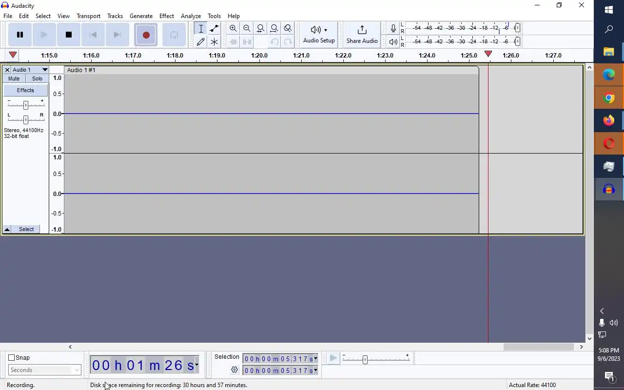Click the Share Audio button
The width and height of the screenshot is (624, 390).
point(362,35)
